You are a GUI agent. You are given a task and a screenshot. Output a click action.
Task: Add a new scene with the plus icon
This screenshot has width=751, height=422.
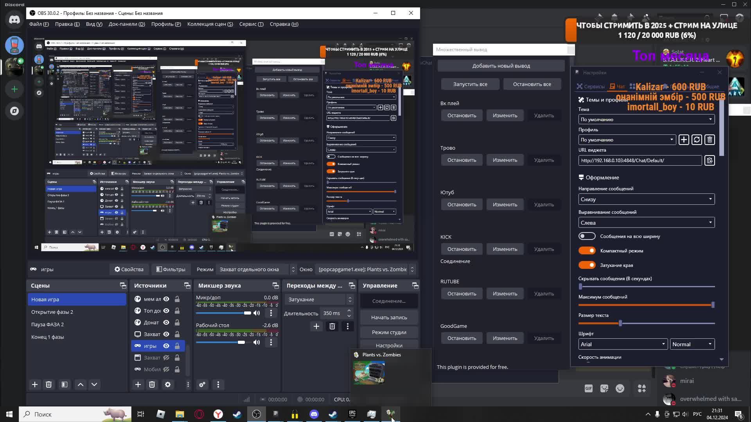pos(35,384)
